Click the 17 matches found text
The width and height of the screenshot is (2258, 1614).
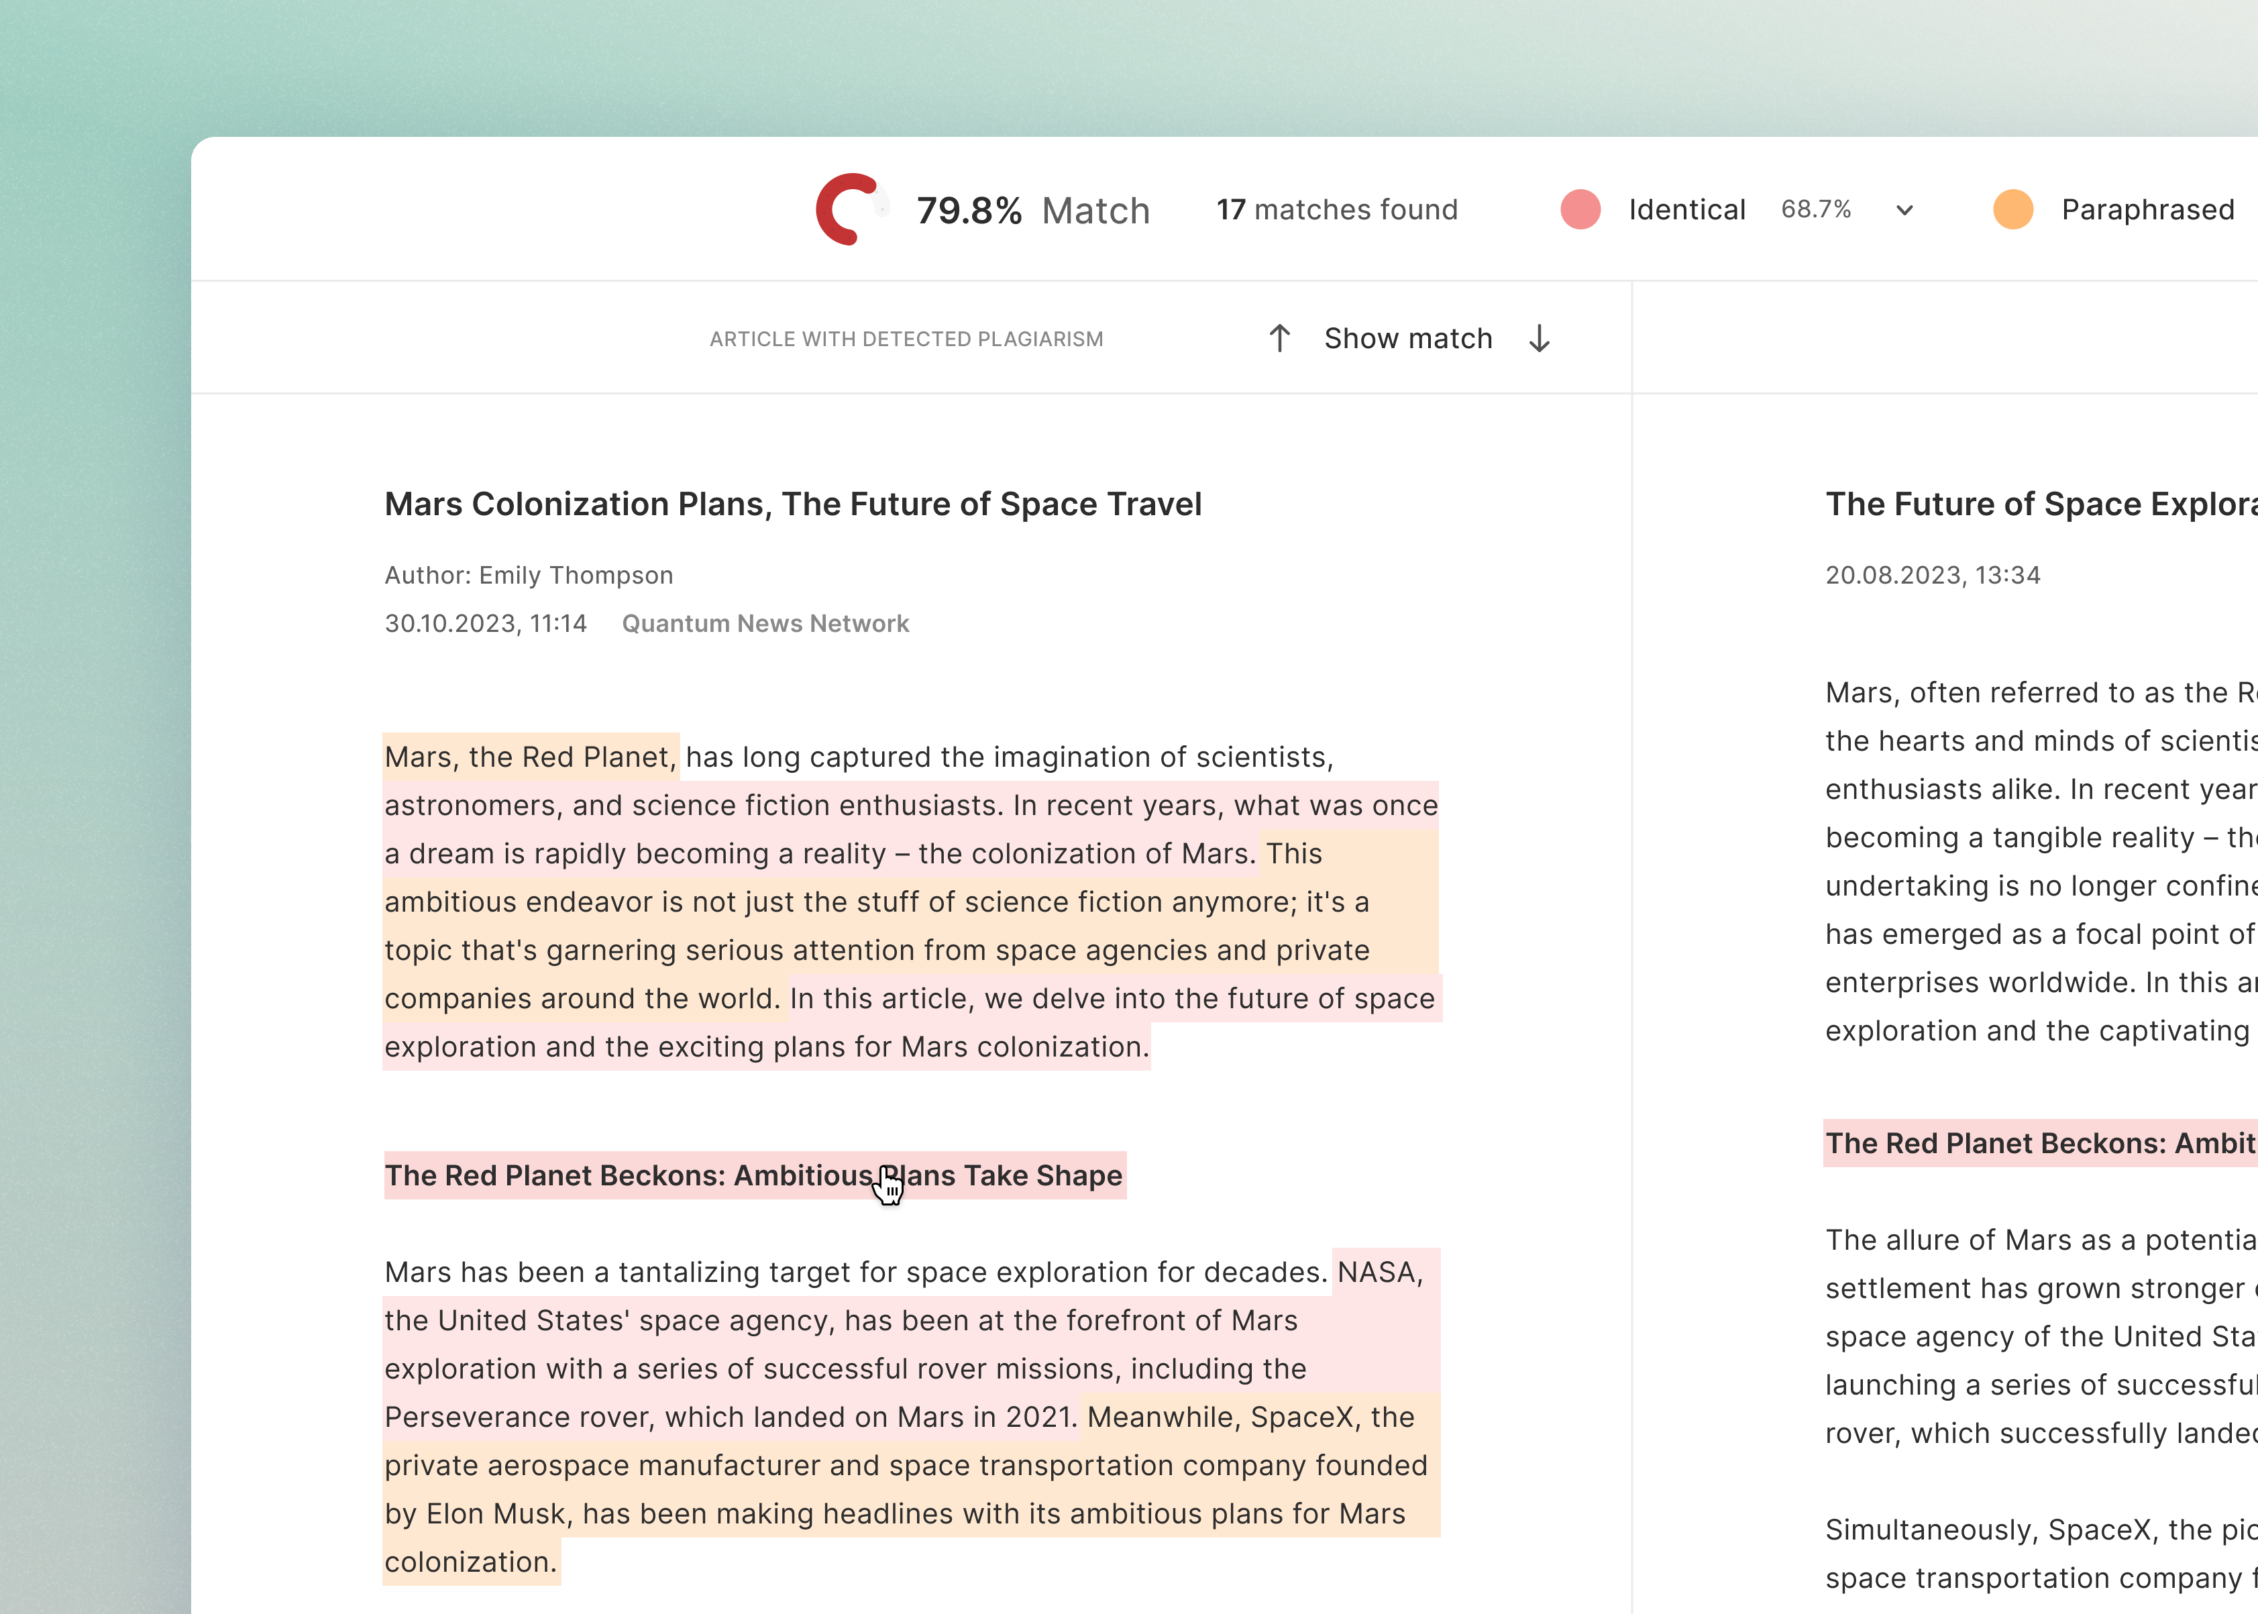point(1337,210)
